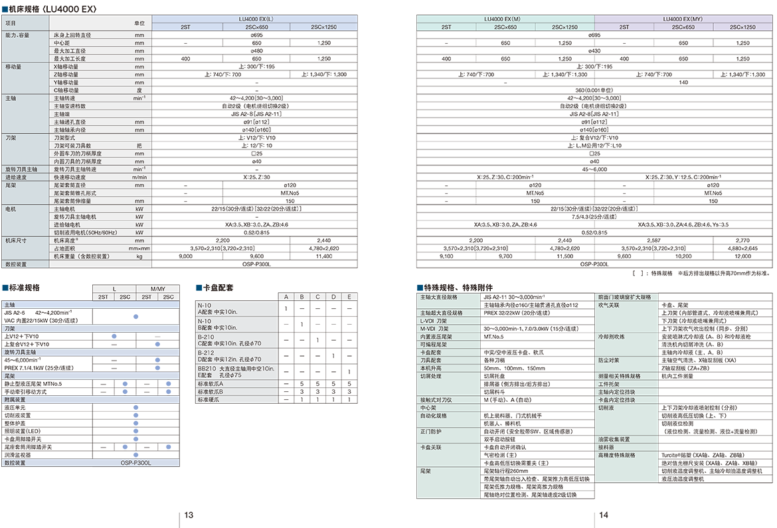
Task: Click the right diamond marker under 刀架
Action: 157,344
